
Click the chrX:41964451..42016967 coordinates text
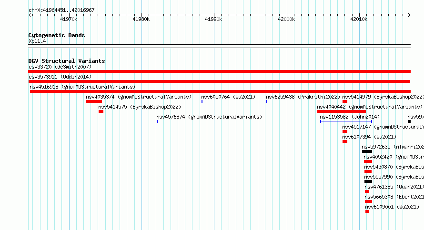click(61, 10)
